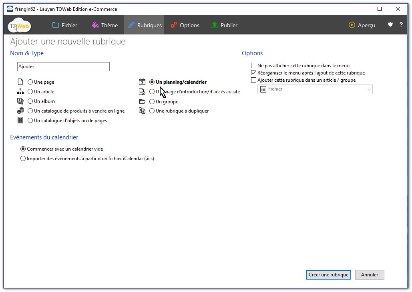
Task: Select the Une page radio button
Action: 30,82
